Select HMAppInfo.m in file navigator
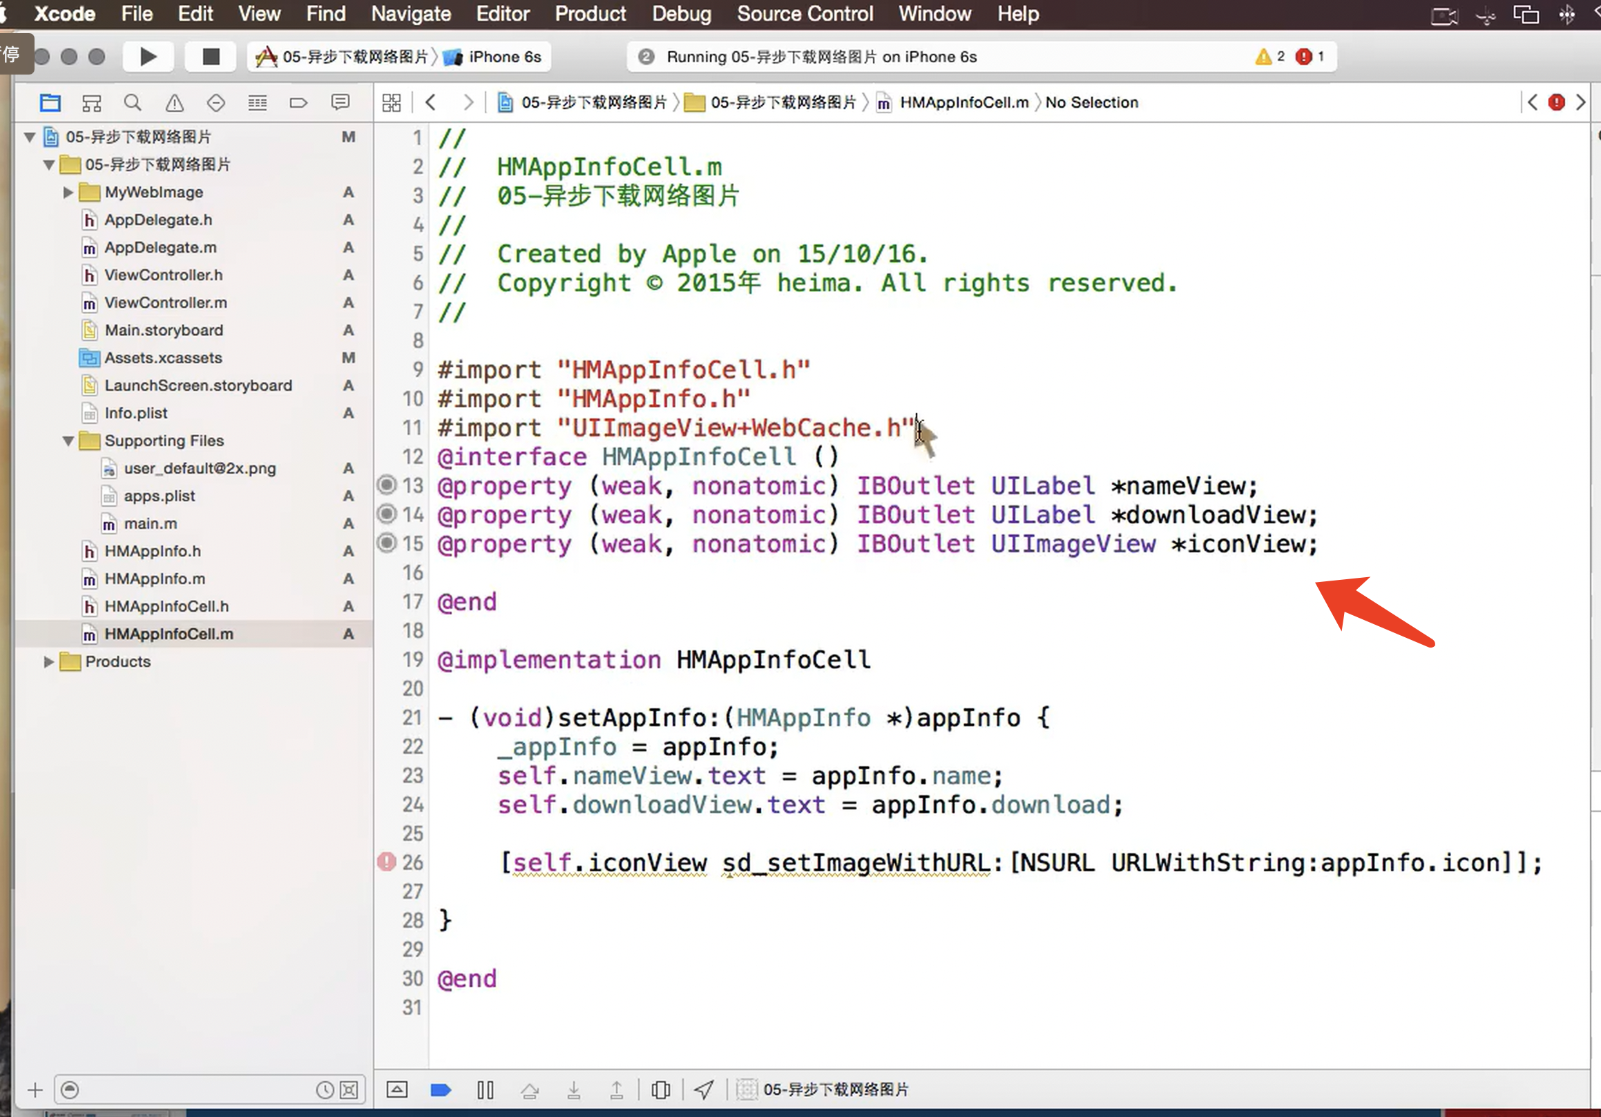Screen dimensions: 1601x1117 click(155, 579)
